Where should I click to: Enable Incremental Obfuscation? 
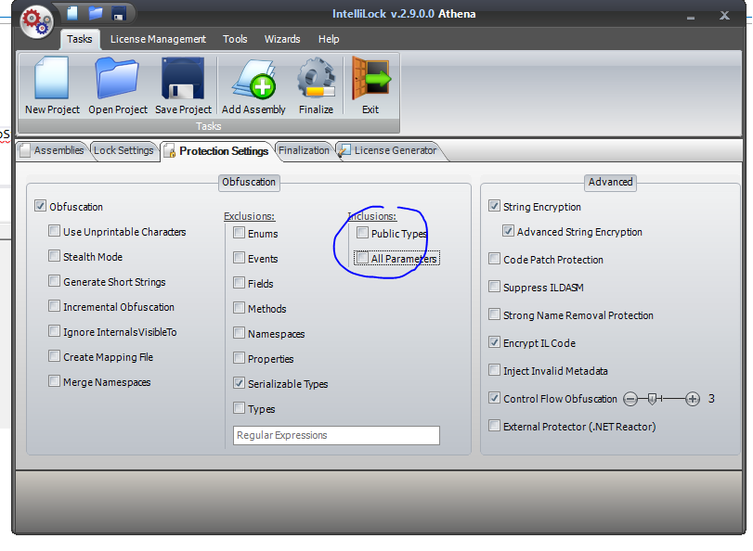pyautogui.click(x=54, y=306)
